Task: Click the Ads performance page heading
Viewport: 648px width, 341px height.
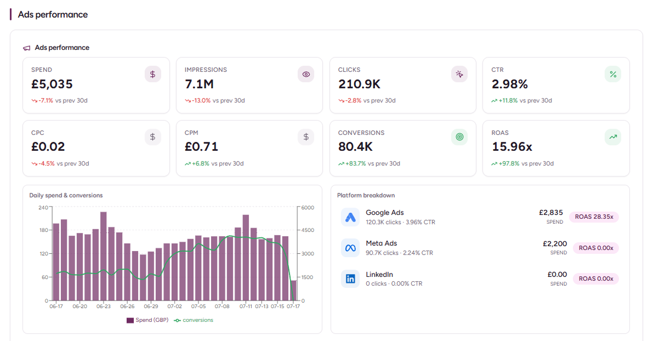Action: (53, 14)
